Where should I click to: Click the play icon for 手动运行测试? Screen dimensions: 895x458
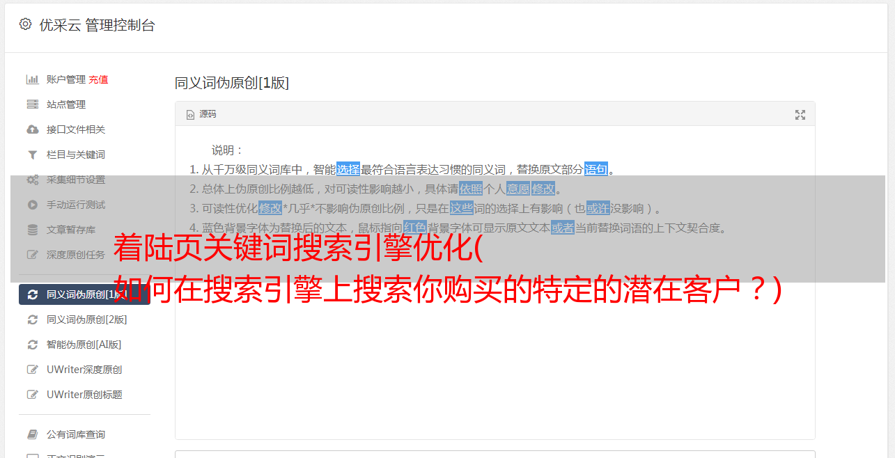(x=32, y=205)
